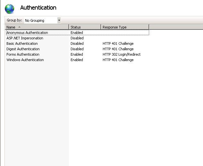Select Windows Authentication entry

click(x=25, y=60)
